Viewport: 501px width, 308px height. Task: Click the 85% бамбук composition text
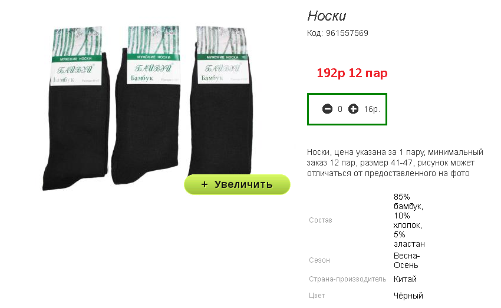[408, 202]
